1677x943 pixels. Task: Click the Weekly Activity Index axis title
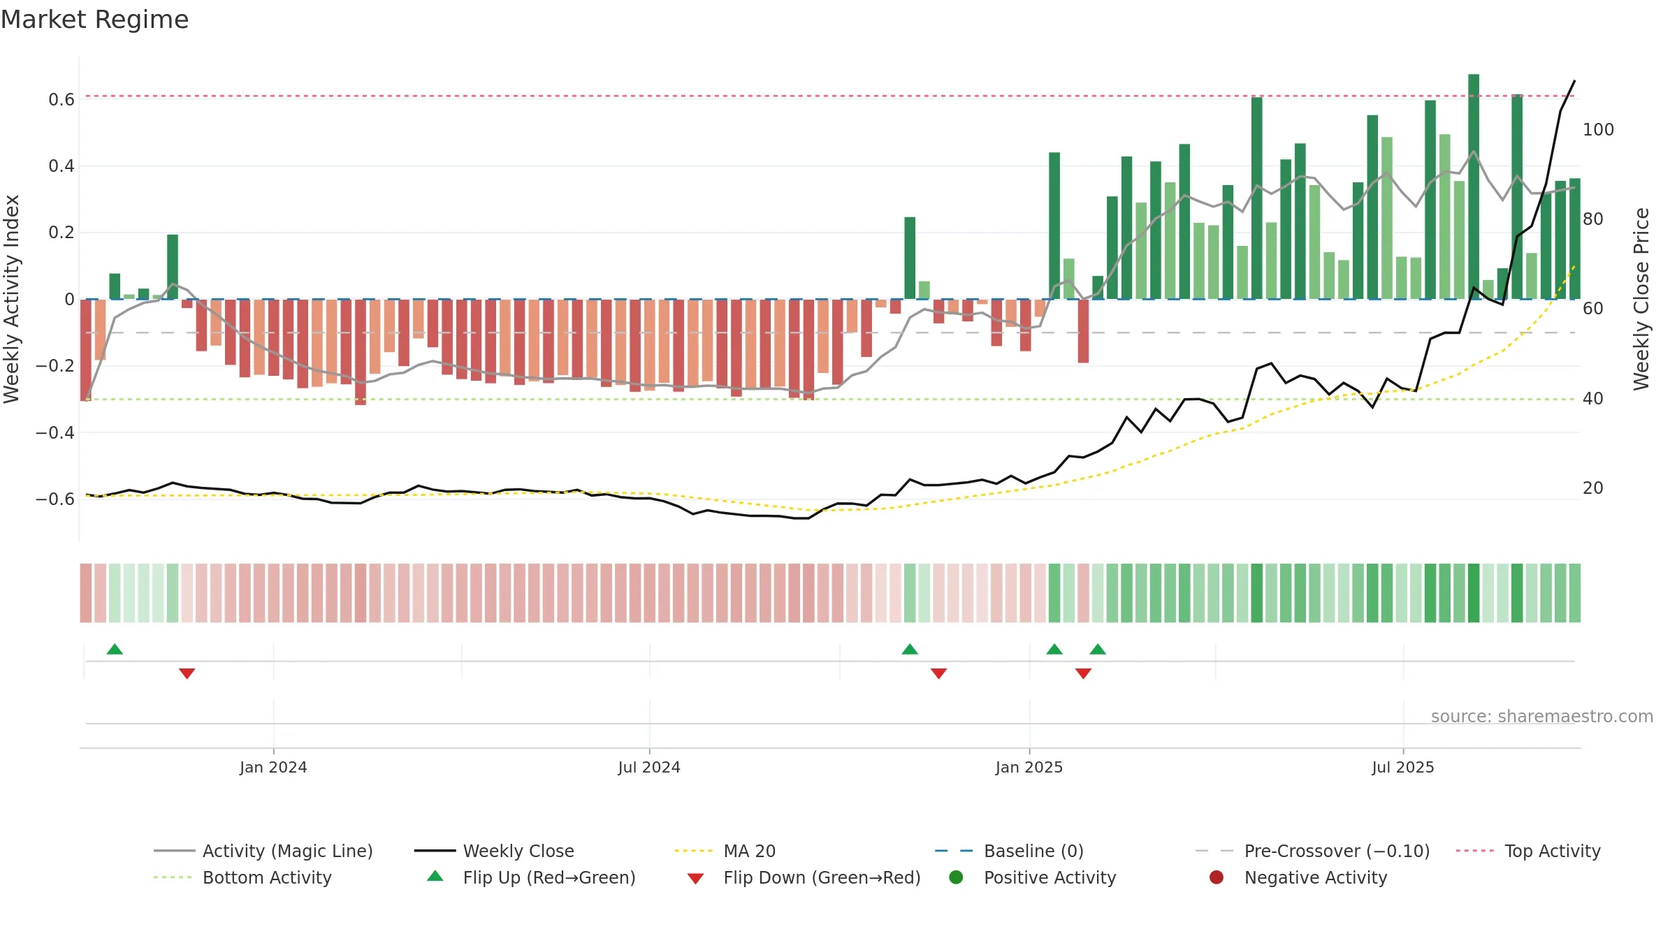12,299
